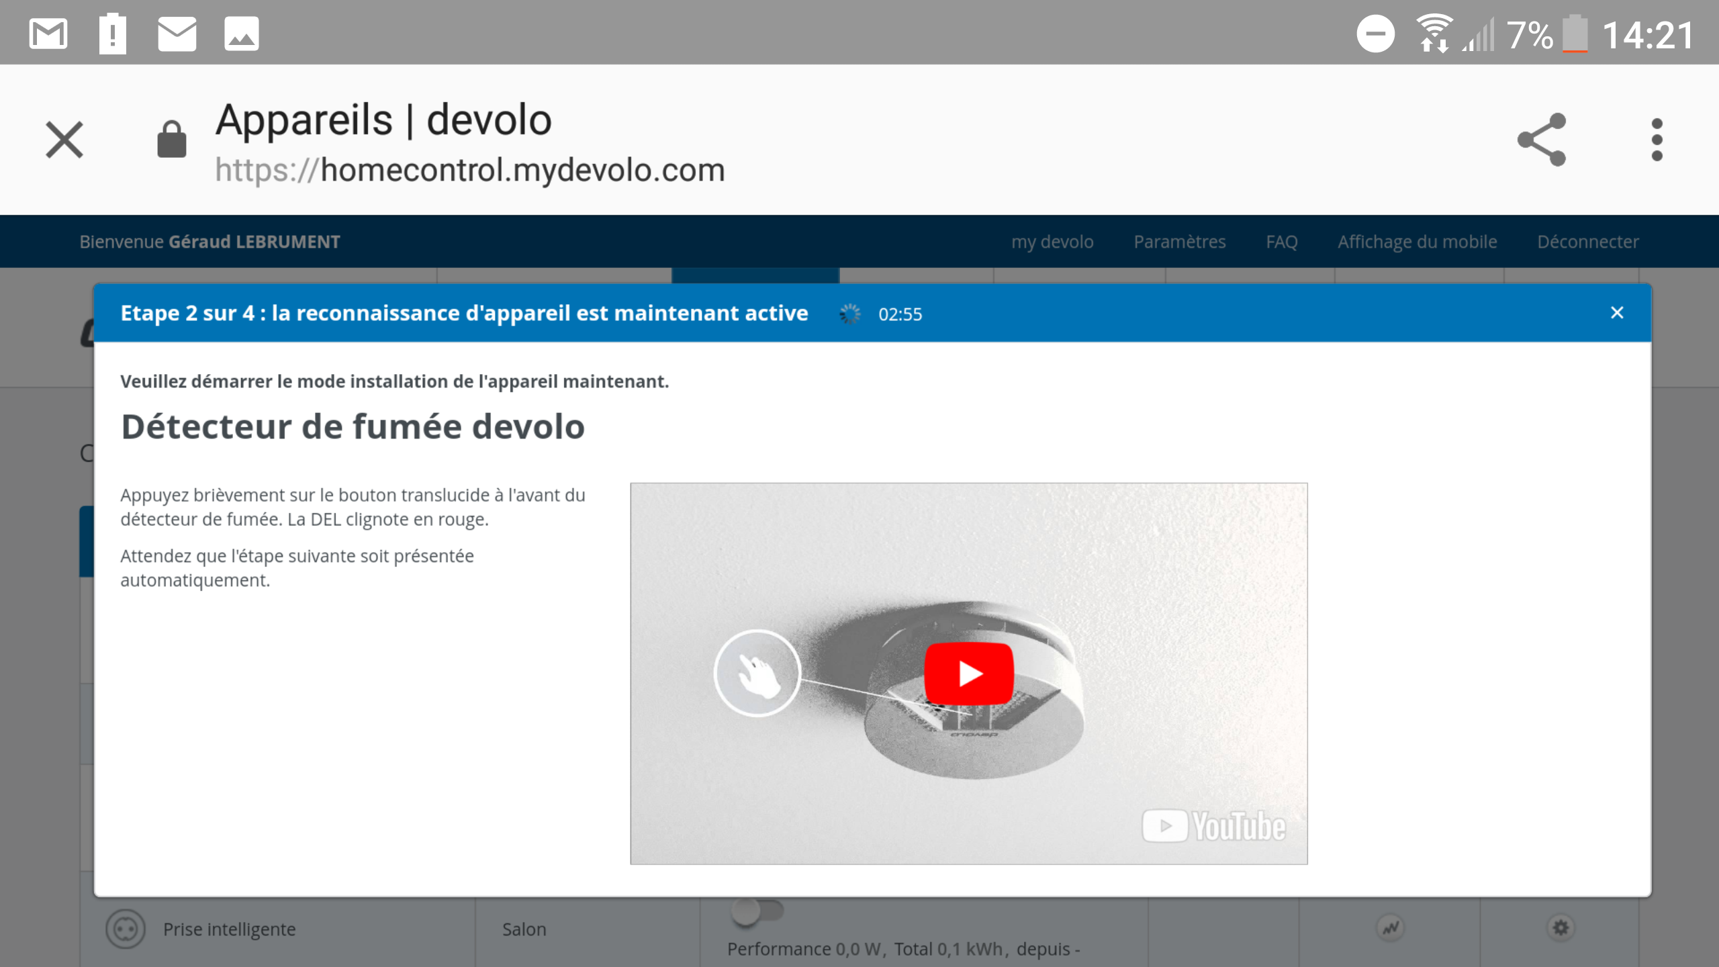Image resolution: width=1719 pixels, height=967 pixels.
Task: Tap the page URL homecontrol.mydevolo.com
Action: (x=470, y=169)
